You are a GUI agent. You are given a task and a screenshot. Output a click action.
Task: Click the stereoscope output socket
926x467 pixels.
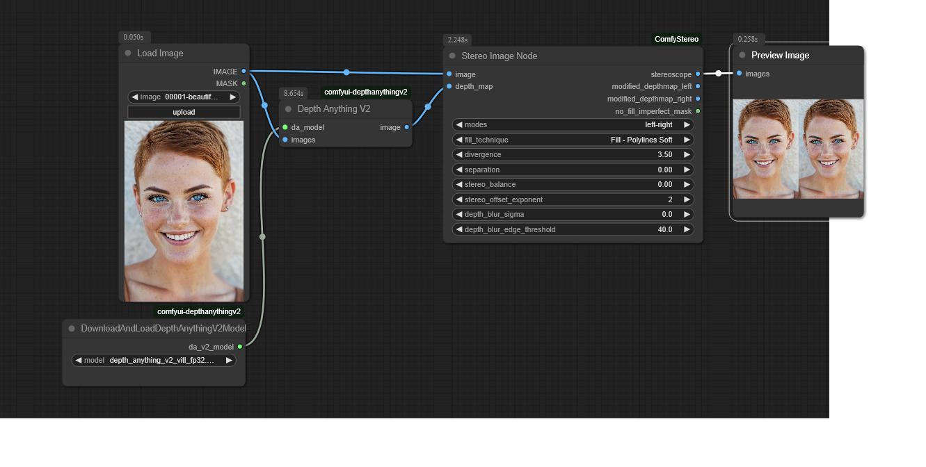pos(698,74)
